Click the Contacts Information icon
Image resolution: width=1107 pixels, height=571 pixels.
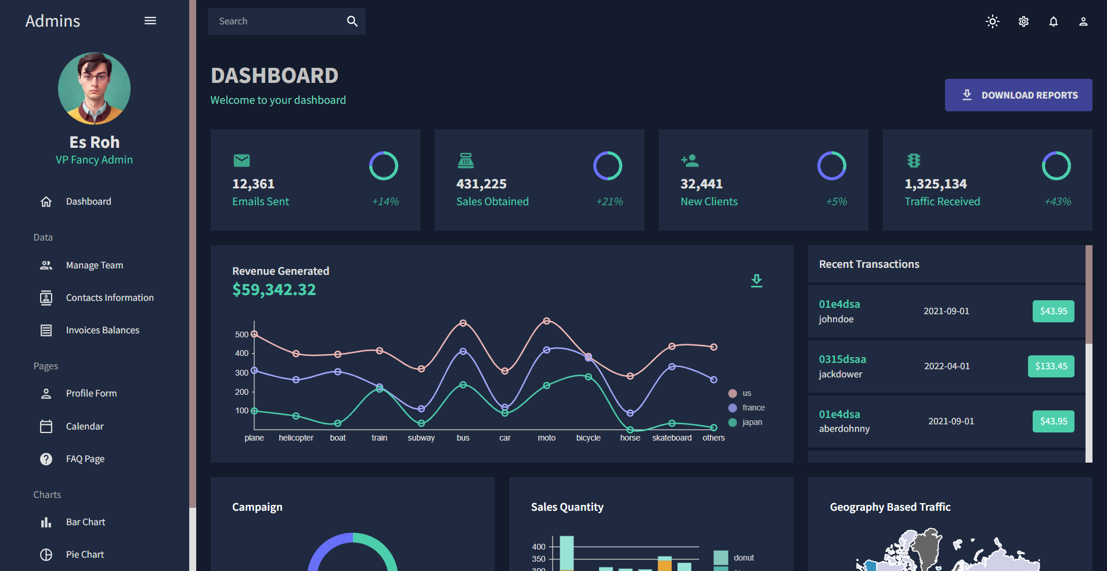coord(46,298)
